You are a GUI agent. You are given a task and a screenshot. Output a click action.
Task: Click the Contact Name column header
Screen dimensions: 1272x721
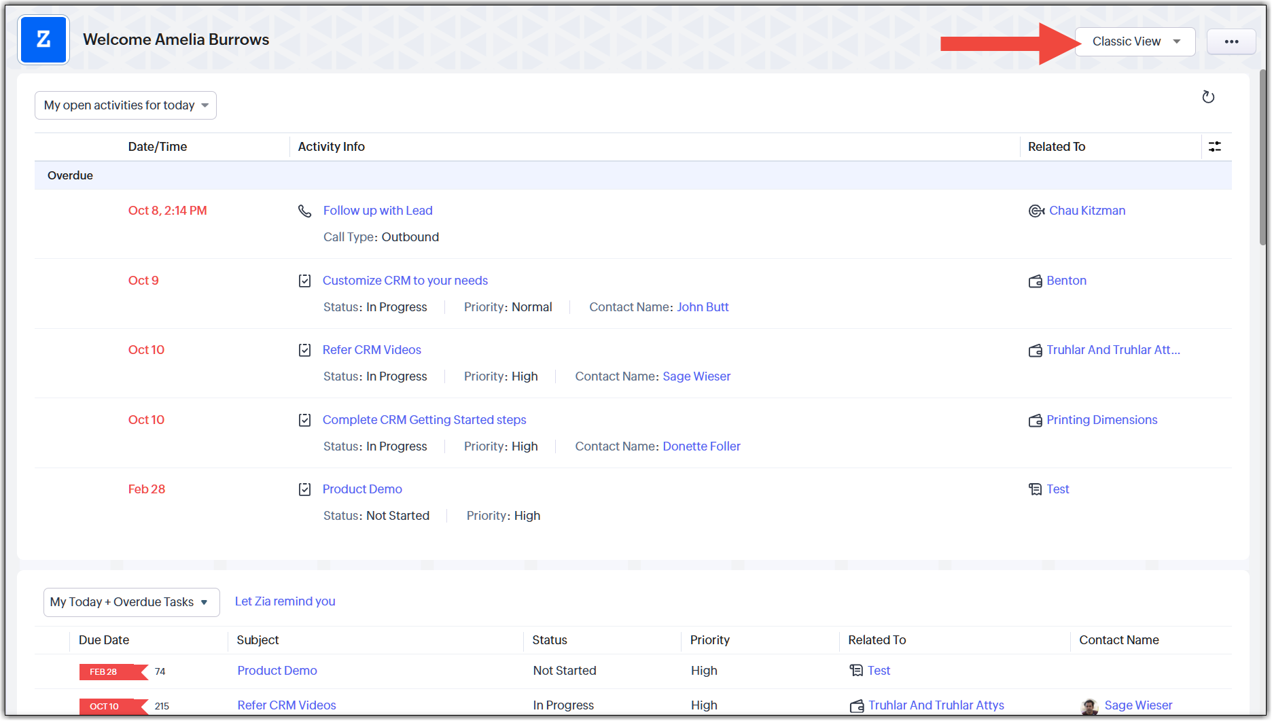(1119, 640)
